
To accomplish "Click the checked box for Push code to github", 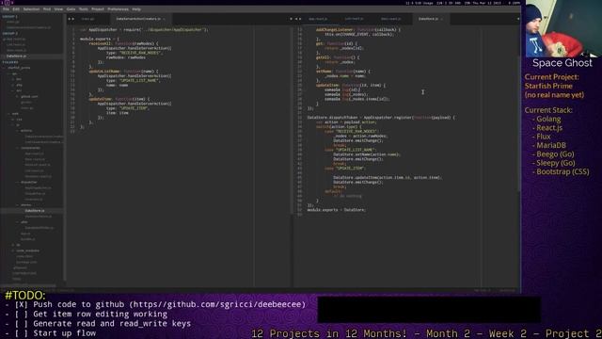I will click(21, 304).
